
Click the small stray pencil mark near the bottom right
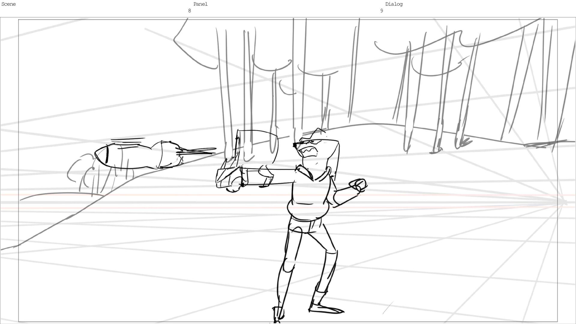tap(388, 308)
